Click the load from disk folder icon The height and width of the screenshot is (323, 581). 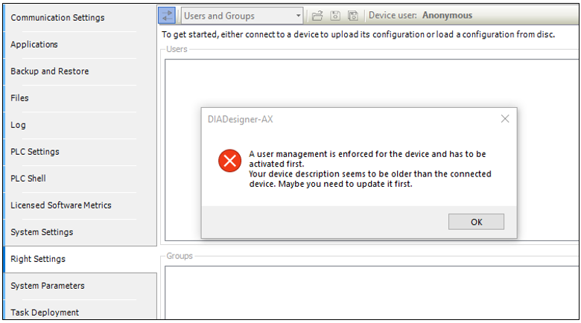tap(317, 16)
